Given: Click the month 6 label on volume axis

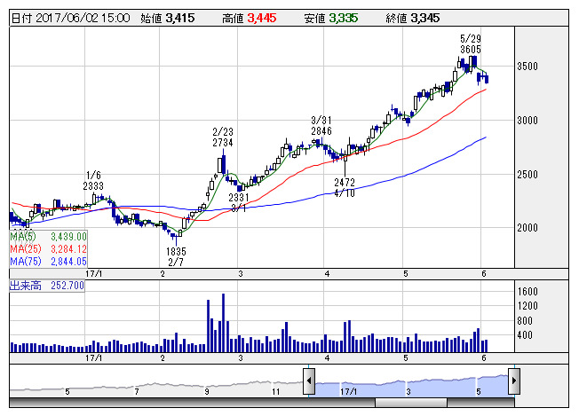Looking at the screenshot, I should coord(484,357).
